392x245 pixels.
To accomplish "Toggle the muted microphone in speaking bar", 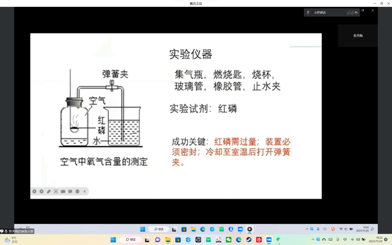I will click(308, 13).
